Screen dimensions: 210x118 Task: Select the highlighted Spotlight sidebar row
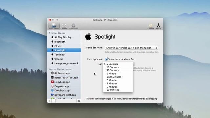[64, 50]
